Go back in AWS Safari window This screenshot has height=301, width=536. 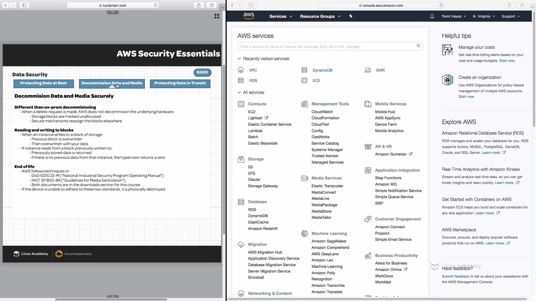pos(232,5)
